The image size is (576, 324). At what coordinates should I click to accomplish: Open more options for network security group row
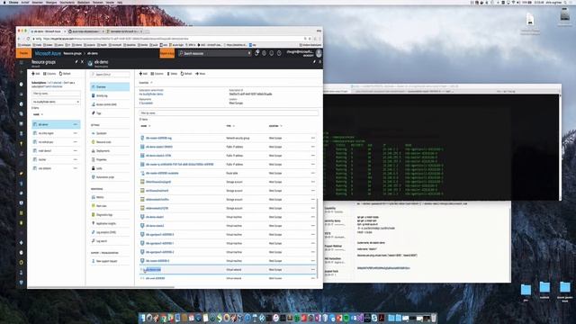pos(313,138)
